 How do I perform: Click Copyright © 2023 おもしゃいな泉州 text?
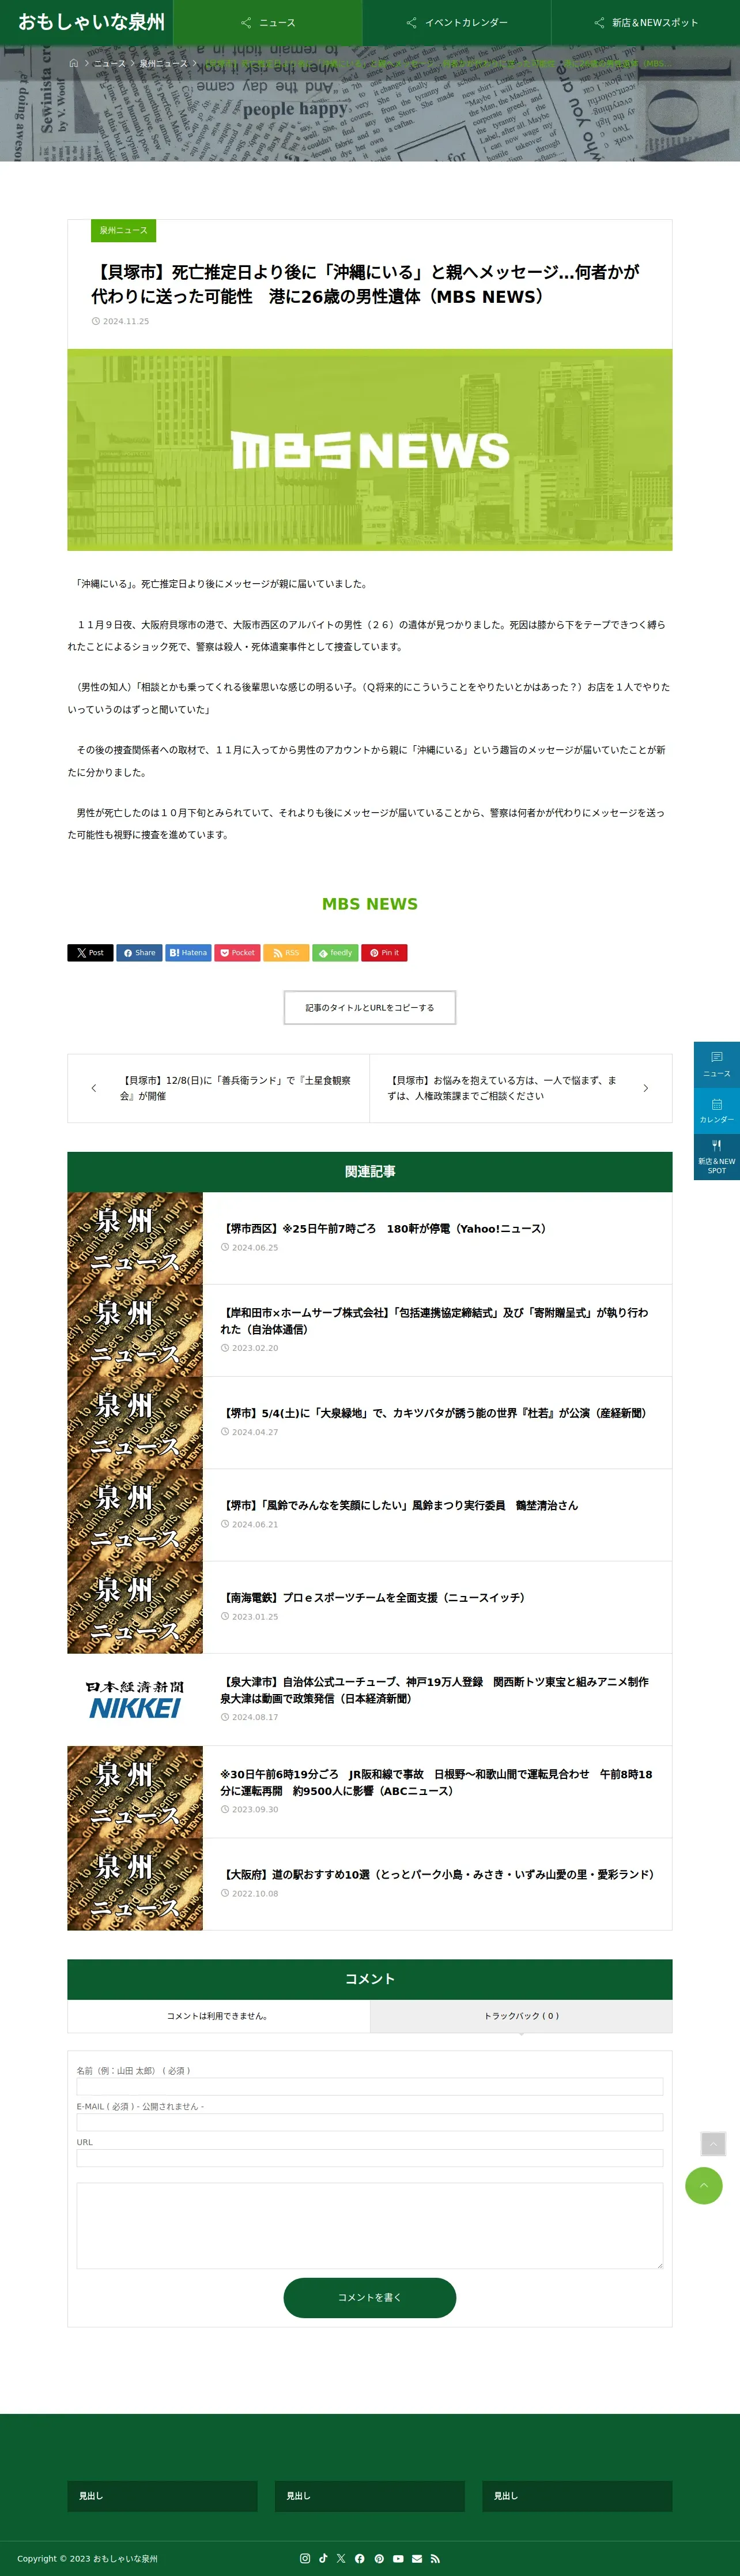click(88, 2558)
